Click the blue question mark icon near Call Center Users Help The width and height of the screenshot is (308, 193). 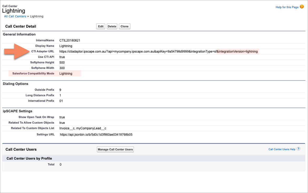point(299,149)
